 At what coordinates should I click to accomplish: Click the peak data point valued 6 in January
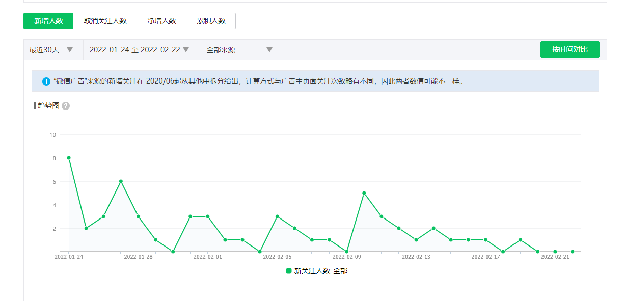tap(121, 181)
